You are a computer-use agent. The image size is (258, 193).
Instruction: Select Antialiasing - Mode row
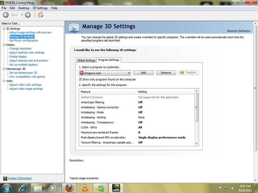pos(137,112)
